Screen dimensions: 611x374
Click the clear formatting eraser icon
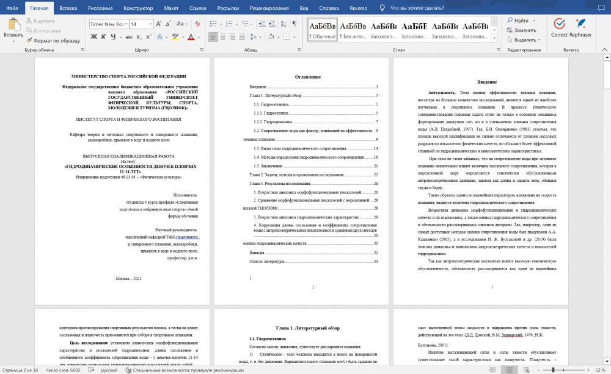197,24
